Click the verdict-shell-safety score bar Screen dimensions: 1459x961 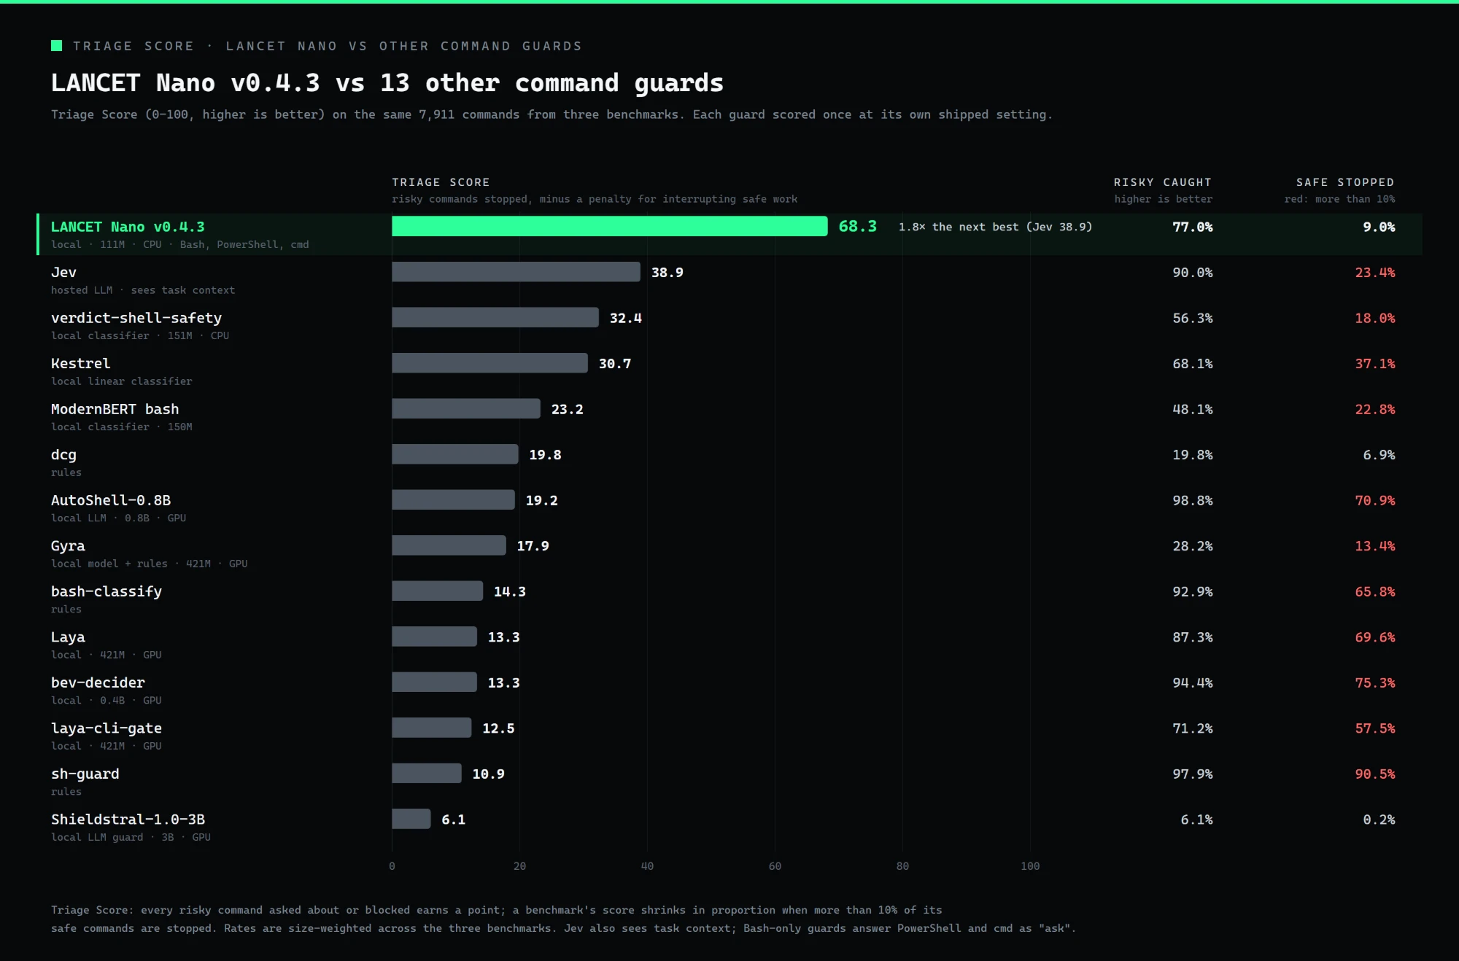(x=495, y=317)
